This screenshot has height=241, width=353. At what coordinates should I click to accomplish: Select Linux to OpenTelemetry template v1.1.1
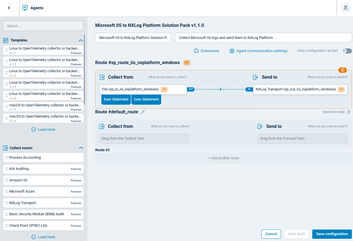click(x=43, y=50)
